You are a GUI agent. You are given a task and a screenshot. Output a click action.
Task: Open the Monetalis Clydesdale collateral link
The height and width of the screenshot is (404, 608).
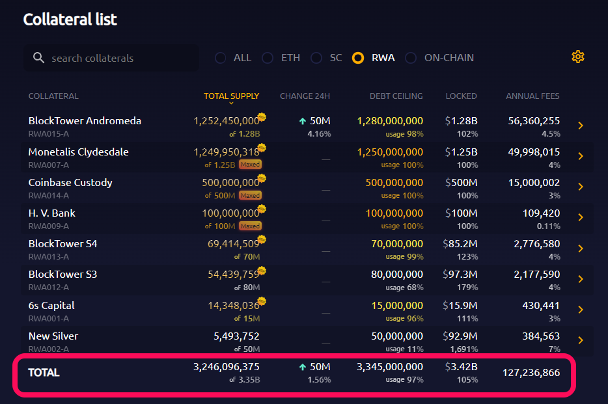(x=78, y=152)
